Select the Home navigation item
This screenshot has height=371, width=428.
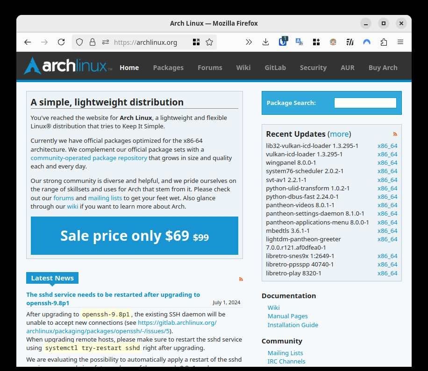129,68
